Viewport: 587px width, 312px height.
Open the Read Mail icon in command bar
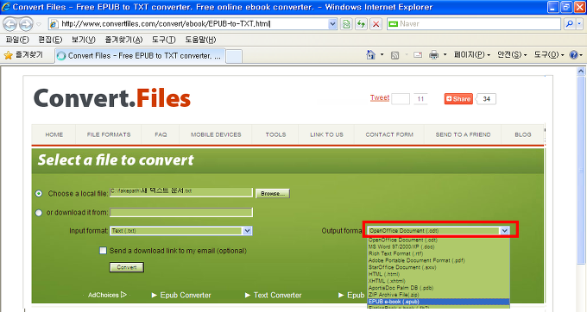[418, 55]
